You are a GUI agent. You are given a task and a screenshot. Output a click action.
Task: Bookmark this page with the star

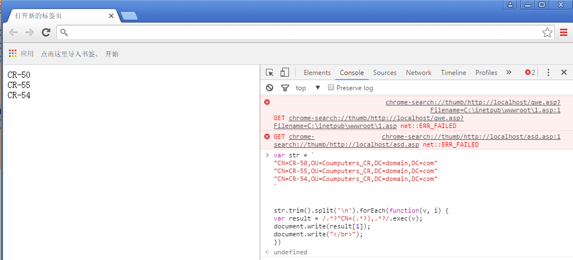(x=547, y=33)
